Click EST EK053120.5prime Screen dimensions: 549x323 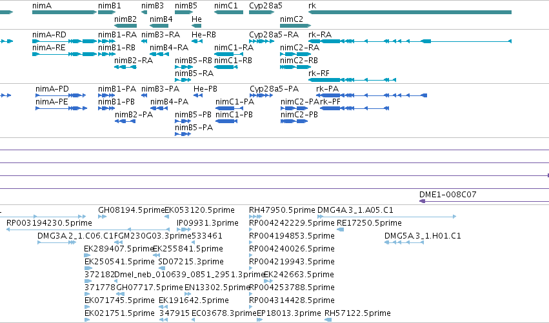coord(167,217)
